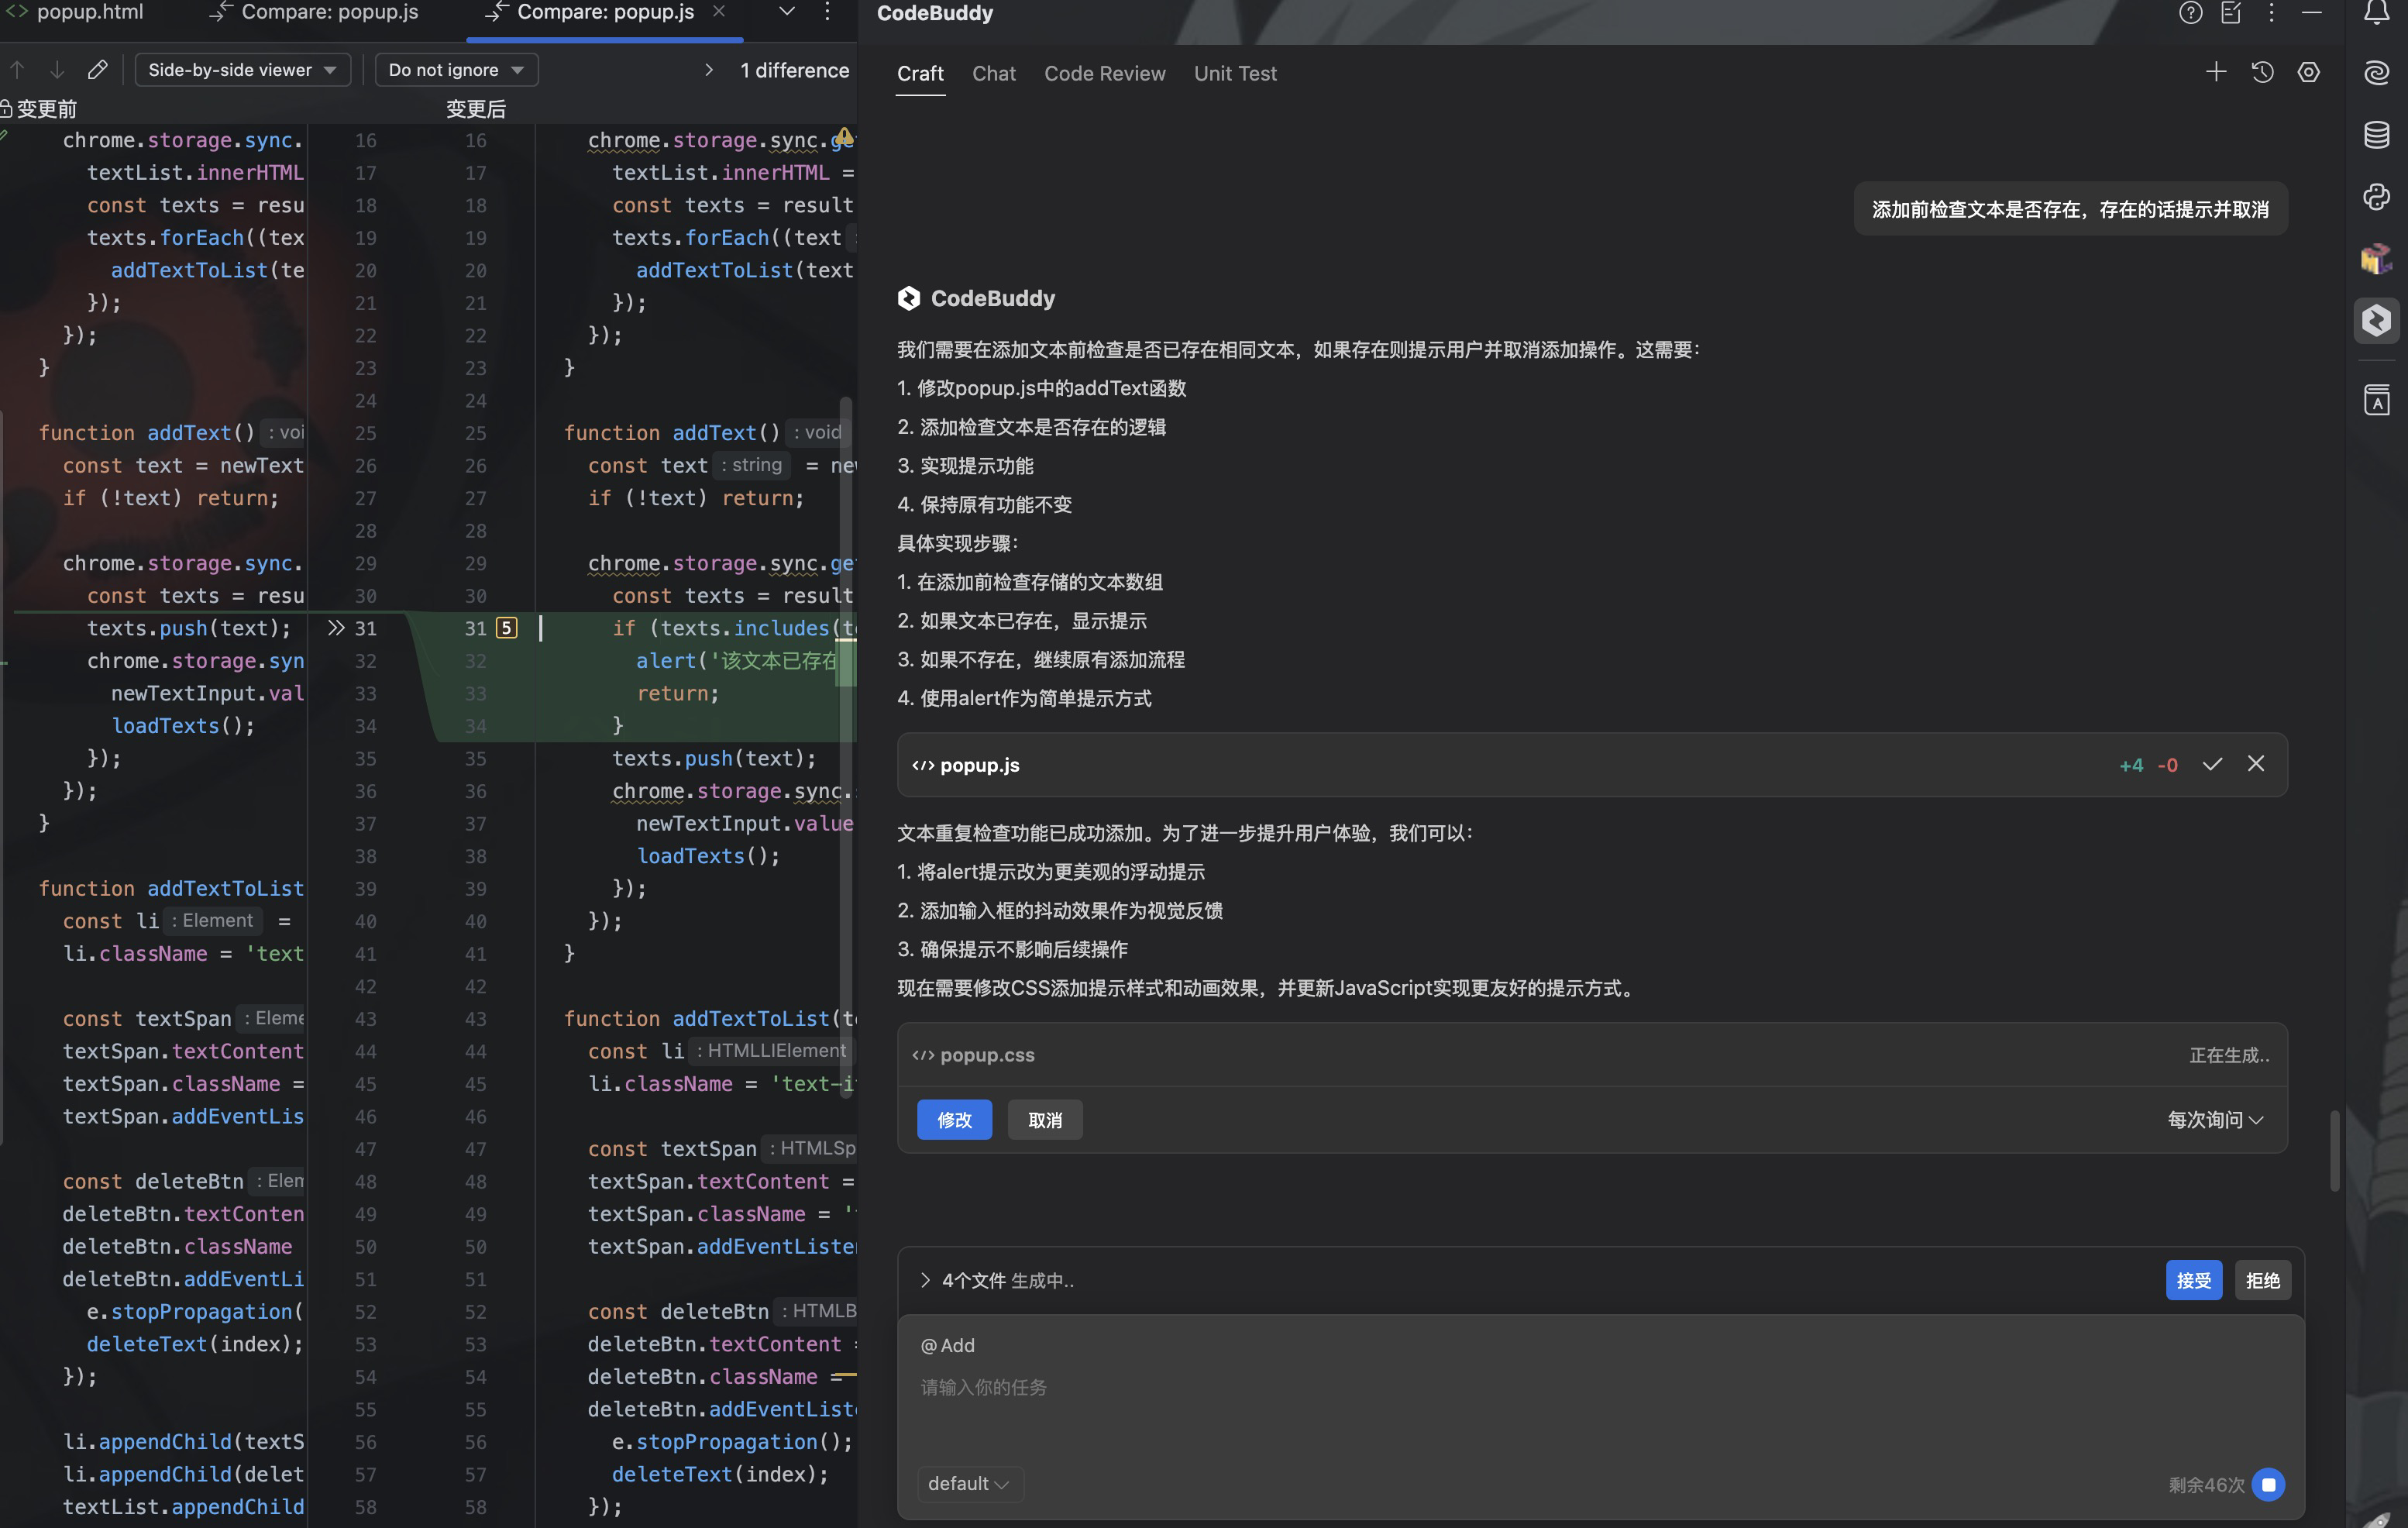Stop generation with blue stop button
The image size is (2408, 1528).
coord(2269,1485)
